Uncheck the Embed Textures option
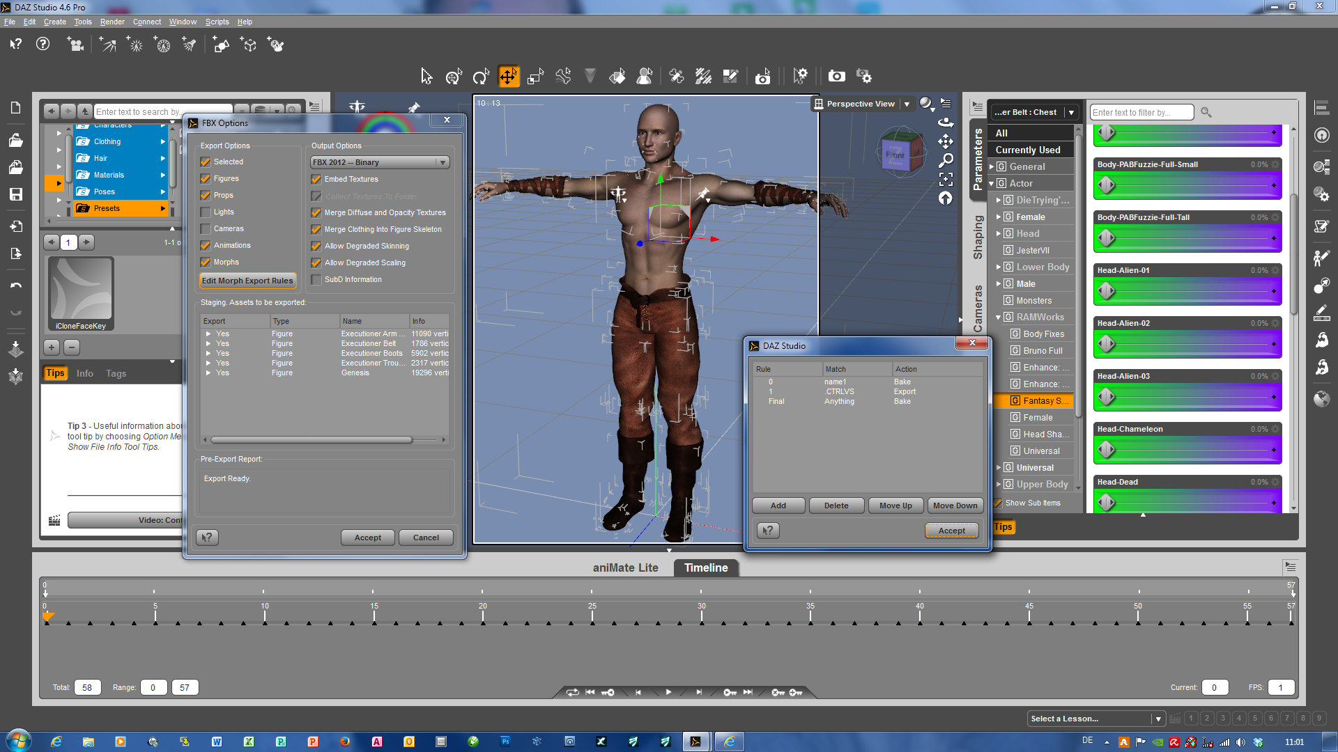1338x752 pixels. pos(316,180)
